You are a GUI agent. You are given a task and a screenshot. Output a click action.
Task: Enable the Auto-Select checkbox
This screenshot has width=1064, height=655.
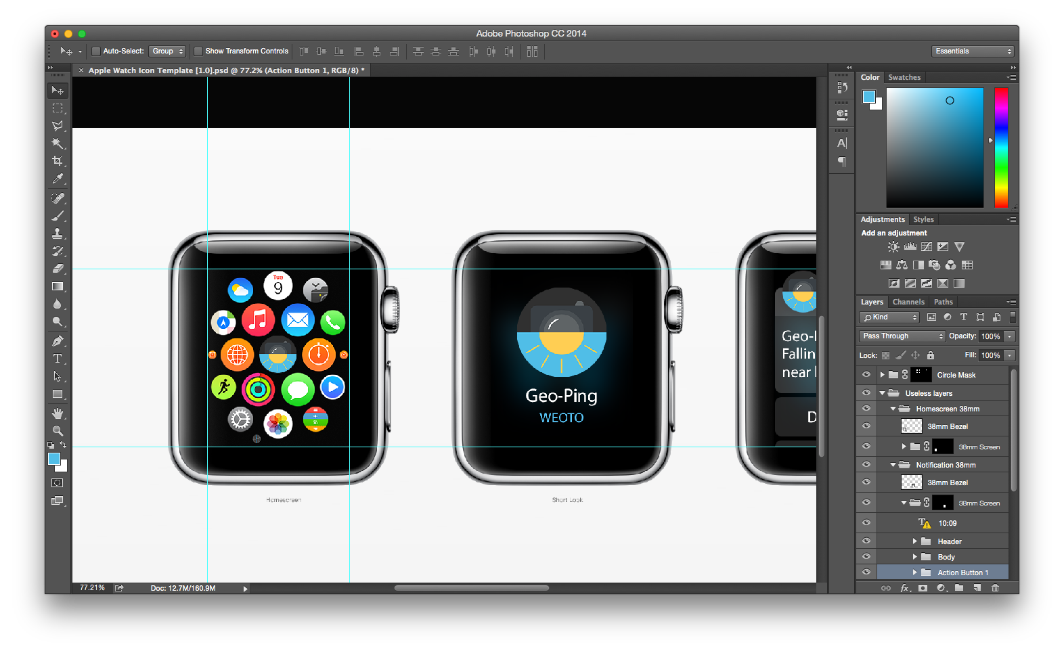96,51
